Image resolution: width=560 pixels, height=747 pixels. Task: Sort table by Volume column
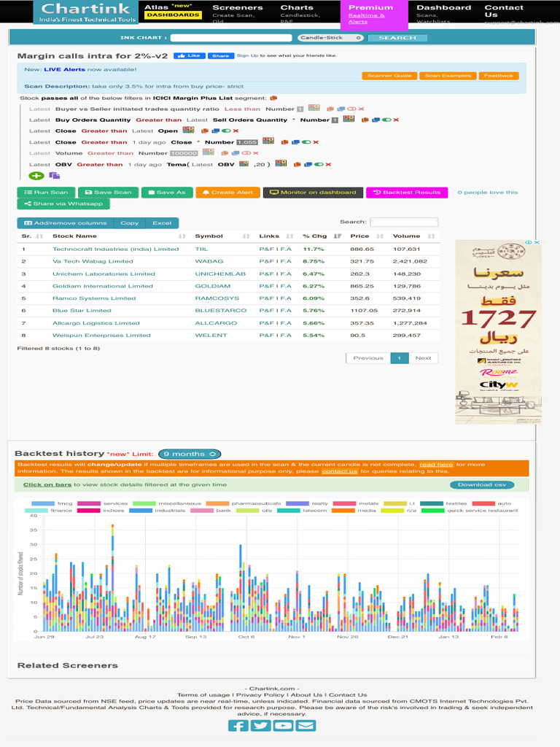(413, 236)
